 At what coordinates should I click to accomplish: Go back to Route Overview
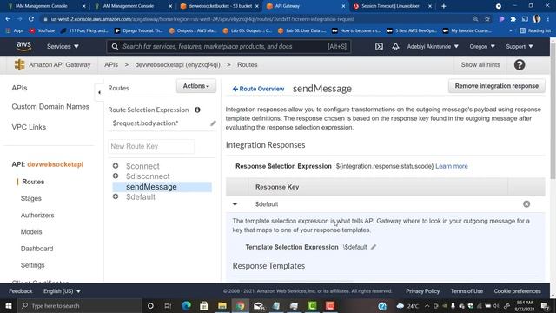point(258,89)
